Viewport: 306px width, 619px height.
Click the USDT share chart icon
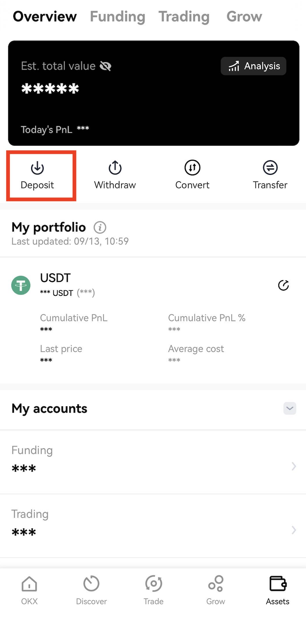tap(283, 285)
